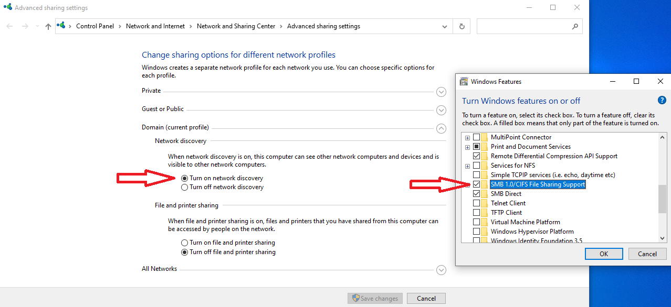The image size is (671, 307).
Task: Click the Print and Document Services folder icon
Action: click(x=485, y=147)
